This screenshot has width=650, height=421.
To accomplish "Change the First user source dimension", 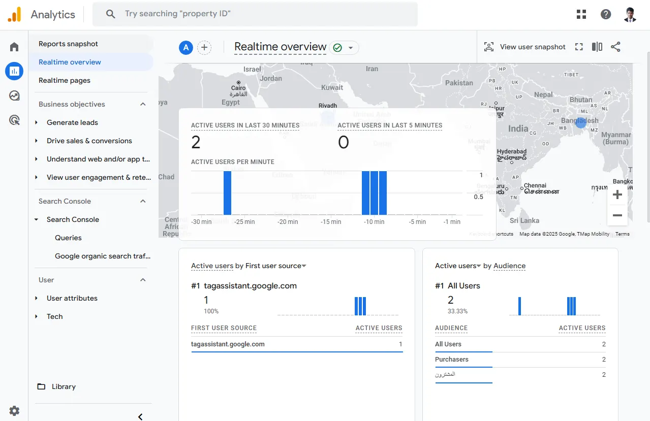I will (276, 266).
